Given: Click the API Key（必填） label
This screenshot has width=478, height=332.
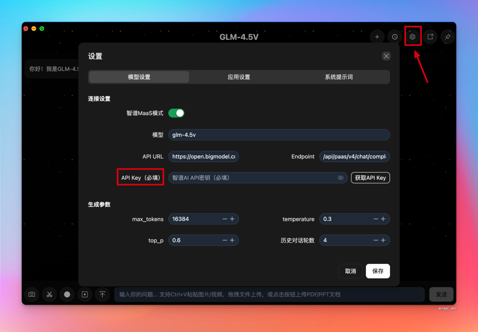Looking at the screenshot, I should pyautogui.click(x=141, y=178).
